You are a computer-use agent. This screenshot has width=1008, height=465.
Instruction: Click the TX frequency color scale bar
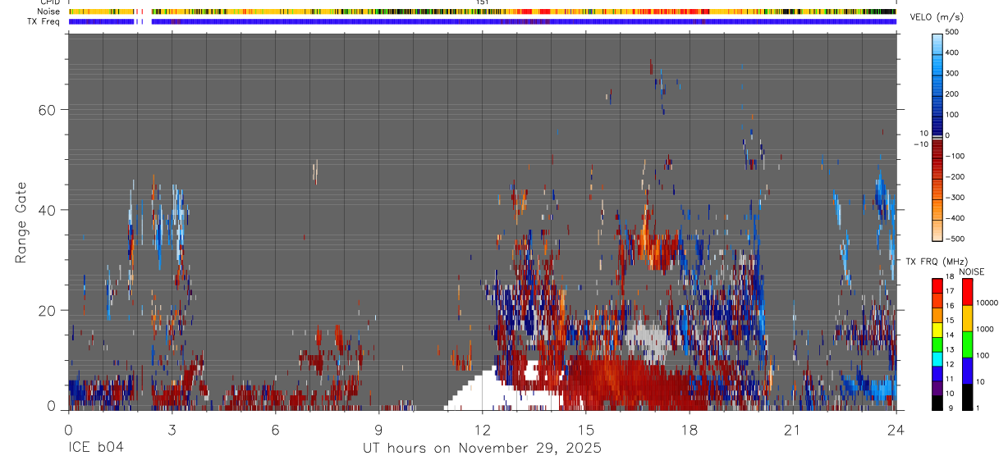[x=937, y=344]
